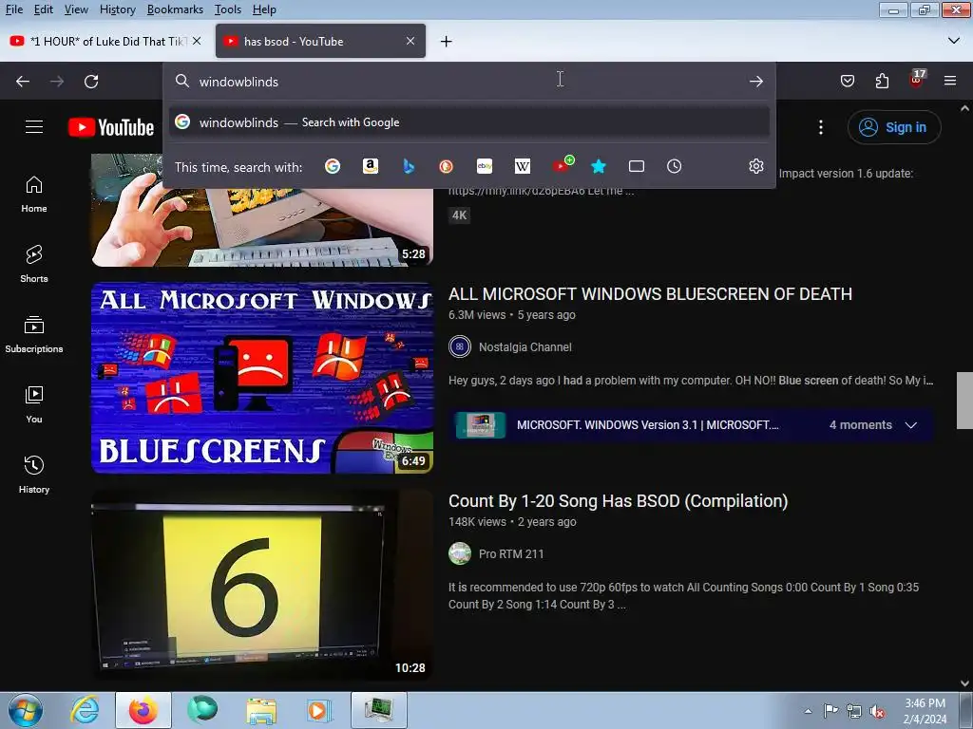Open 'ALL MICROSOFT WINDOWS BLUESCREEN OF DEATH' title

point(650,294)
